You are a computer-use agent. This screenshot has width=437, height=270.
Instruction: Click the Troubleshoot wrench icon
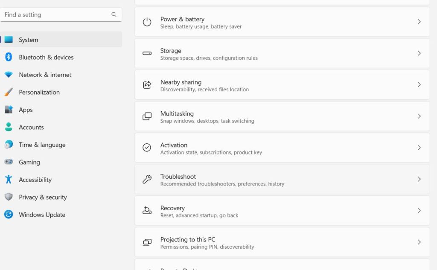[147, 179]
